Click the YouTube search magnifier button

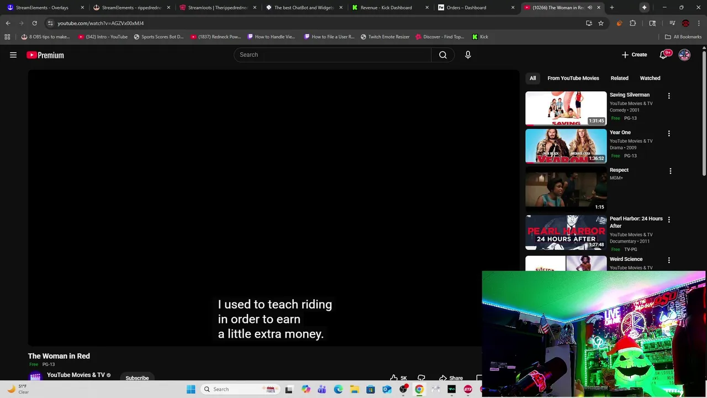[x=443, y=55]
